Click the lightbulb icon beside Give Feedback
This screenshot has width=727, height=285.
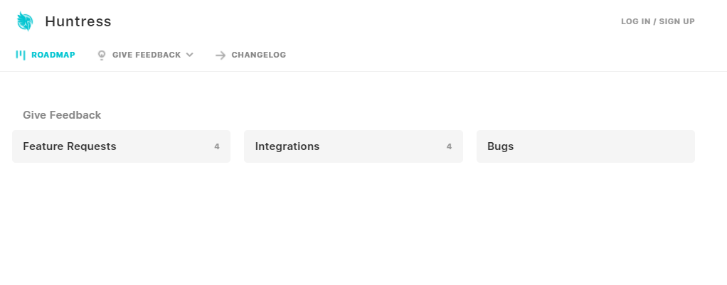[x=102, y=55]
